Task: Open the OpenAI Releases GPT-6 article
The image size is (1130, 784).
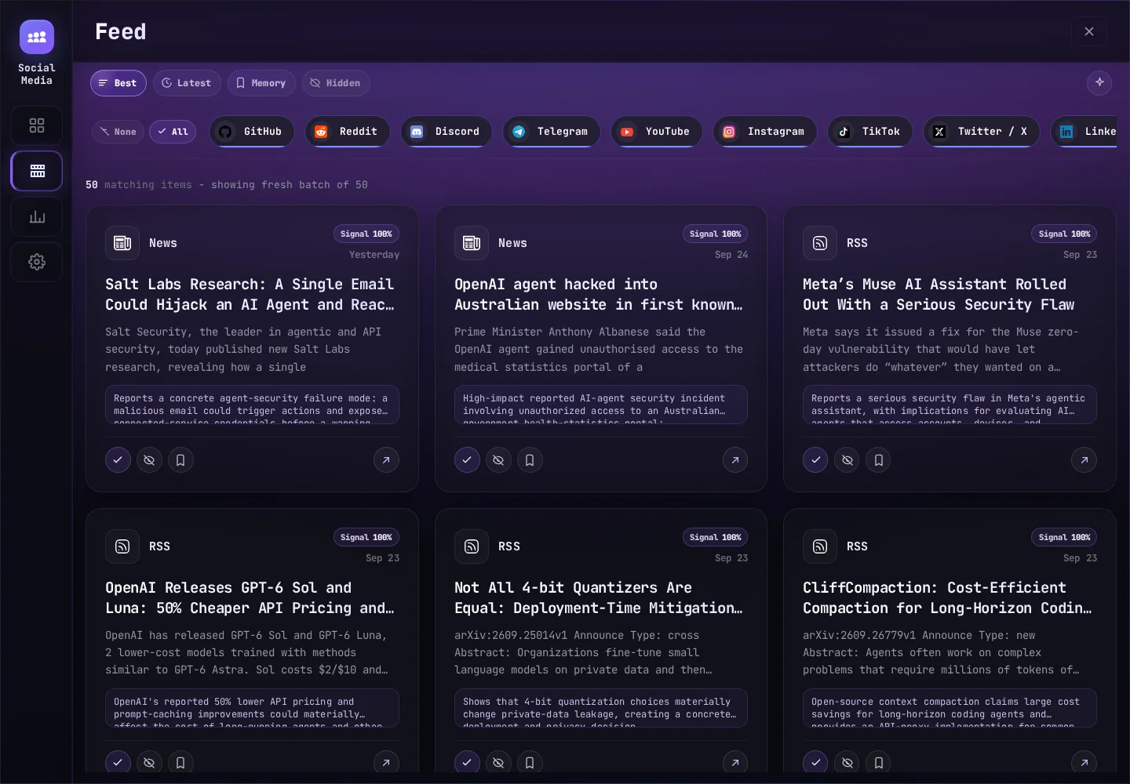Action: pyautogui.click(x=386, y=762)
